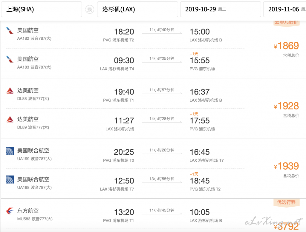Click Delta logo next to DL88
The image size is (306, 232).
pyautogui.click(x=10, y=91)
